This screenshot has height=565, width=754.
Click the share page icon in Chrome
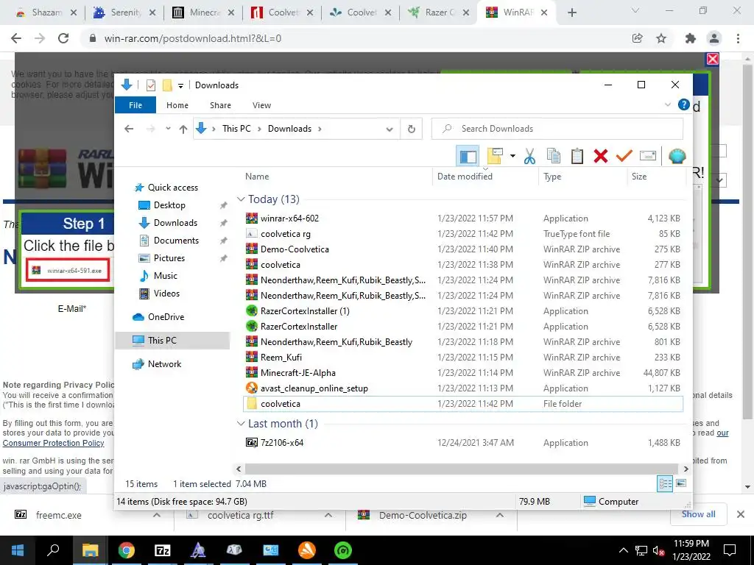point(637,38)
